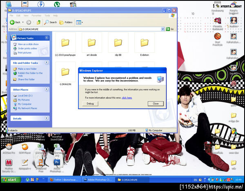The height and width of the screenshot is (191, 245).
Task: Click the red Avira tray icon
Action: tap(228, 180)
